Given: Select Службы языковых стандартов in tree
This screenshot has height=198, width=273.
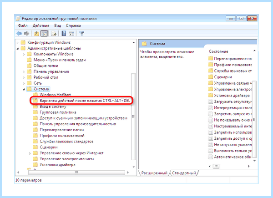Looking at the screenshot, I should tap(63, 141).
